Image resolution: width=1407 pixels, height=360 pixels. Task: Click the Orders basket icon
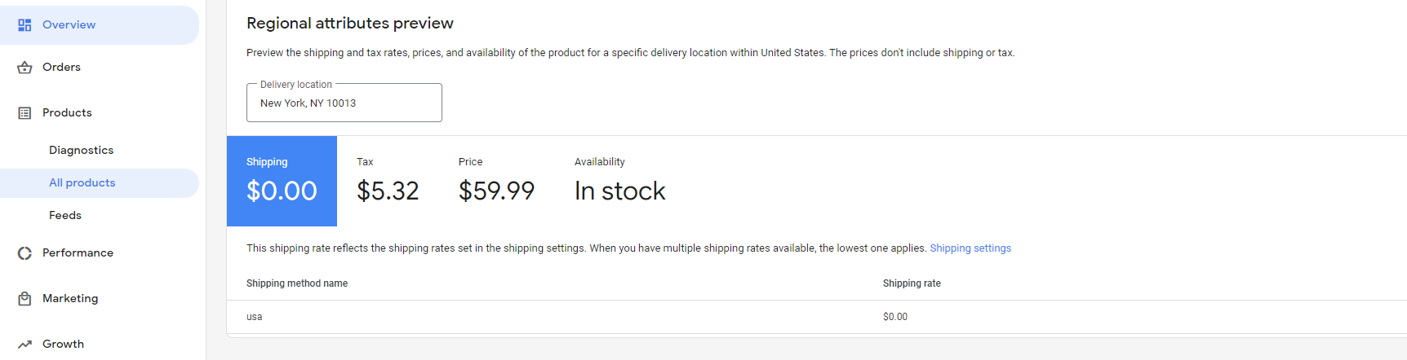[x=24, y=68]
